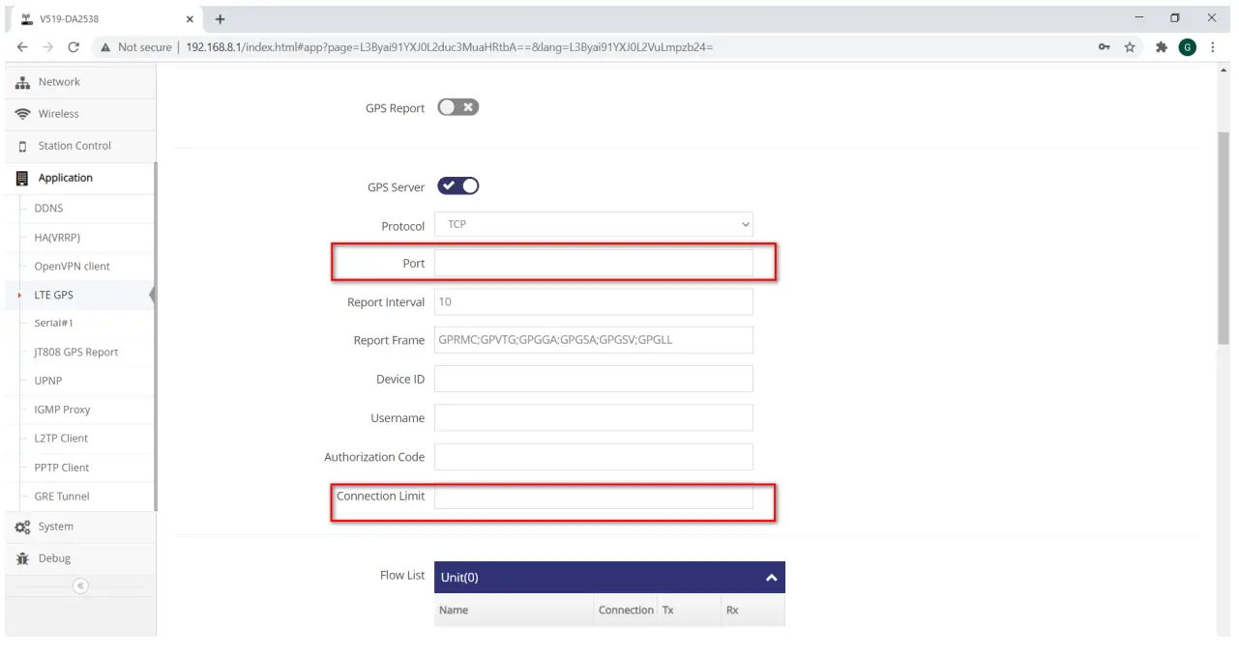Select HA(VRRP) menu item
1239x654 pixels.
coord(57,238)
